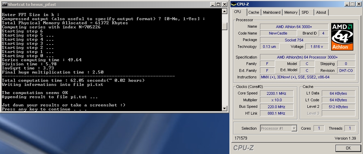Click the Threads count field

pyautogui.click(x=350, y=128)
